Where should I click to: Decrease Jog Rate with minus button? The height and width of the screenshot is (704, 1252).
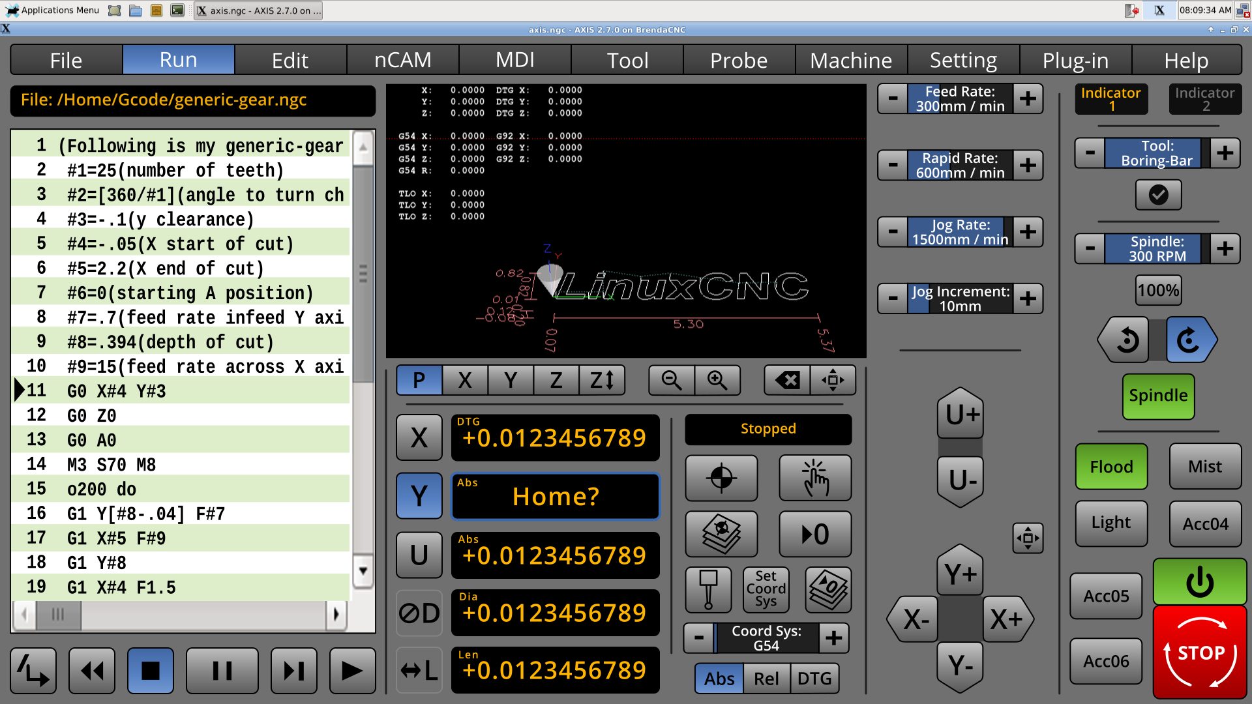(x=893, y=232)
